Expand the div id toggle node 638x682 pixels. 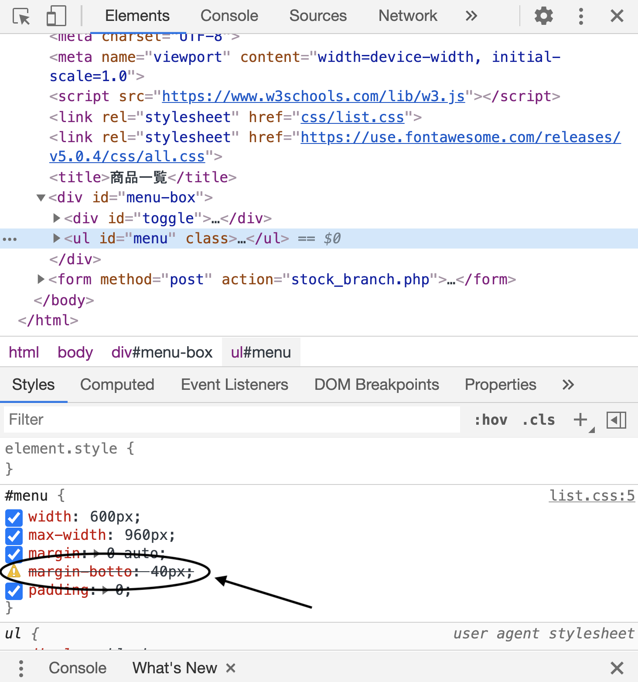56,218
